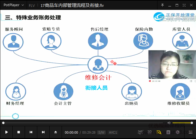Enable 3D video mode
This screenshot has width=196, height=139.
pos(149,132)
